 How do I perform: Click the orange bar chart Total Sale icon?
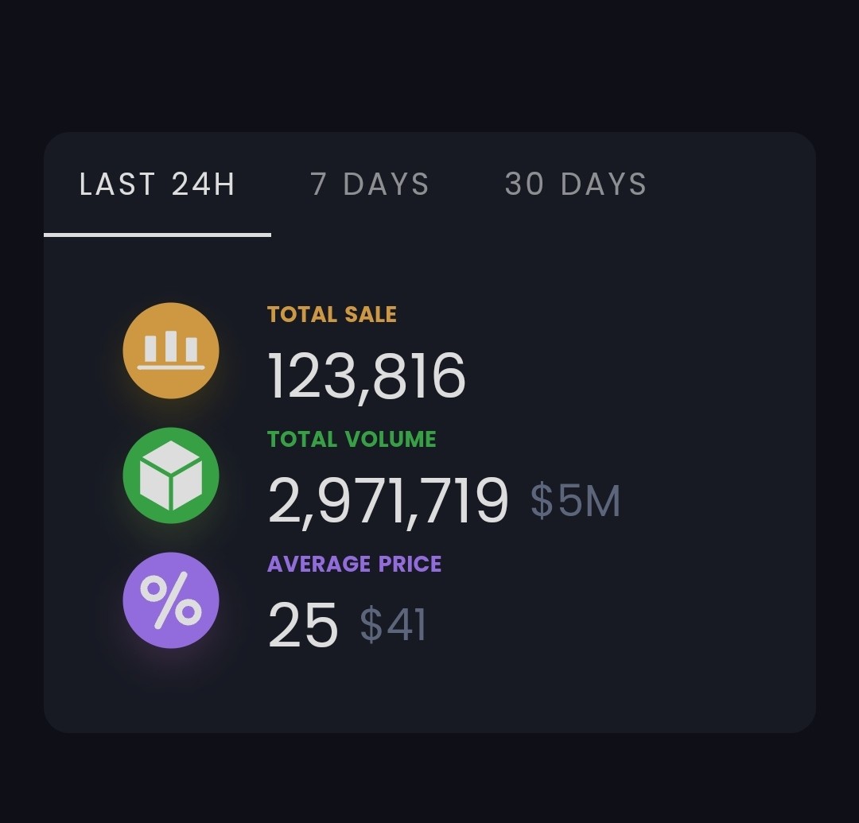171,351
